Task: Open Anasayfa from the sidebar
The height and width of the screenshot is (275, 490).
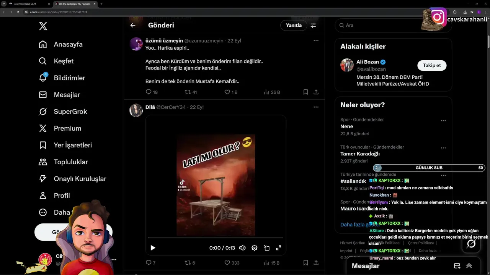Action: (x=60, y=44)
